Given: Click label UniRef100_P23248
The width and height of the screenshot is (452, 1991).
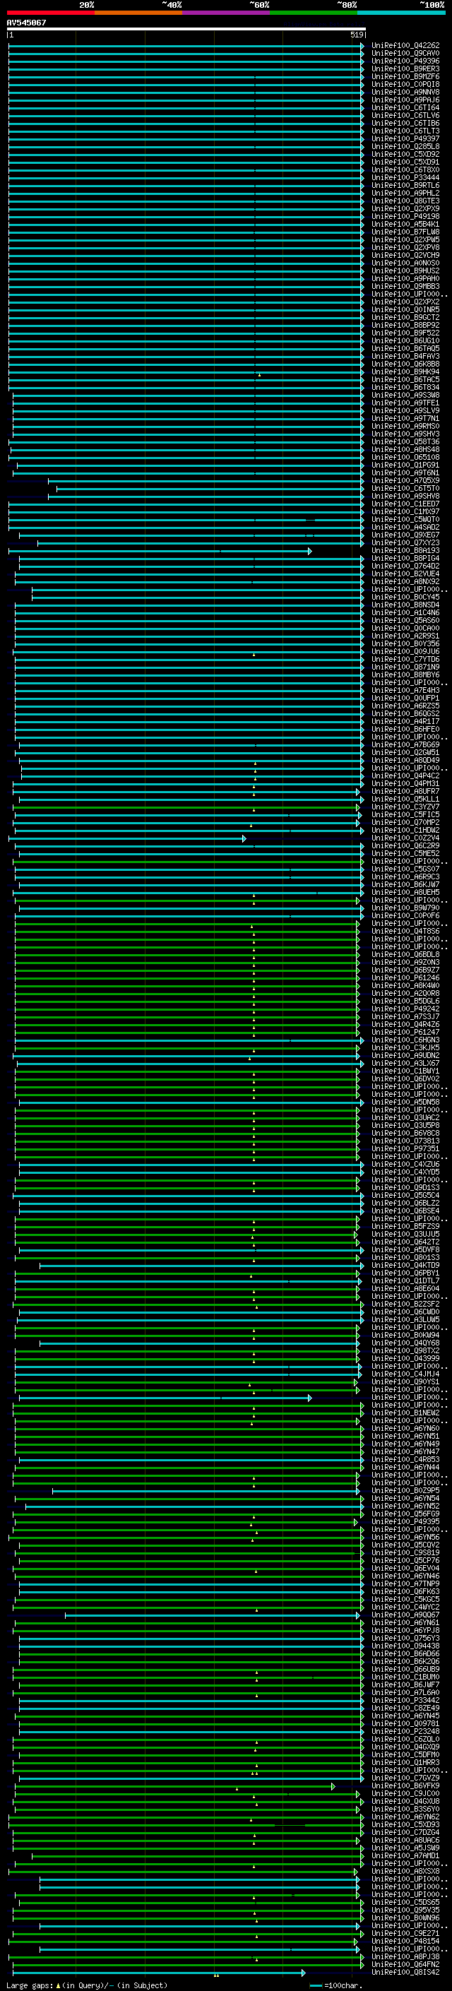Looking at the screenshot, I should click(405, 1731).
